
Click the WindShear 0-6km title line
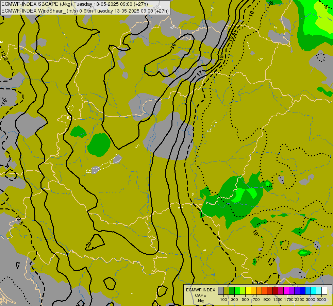point(85,11)
